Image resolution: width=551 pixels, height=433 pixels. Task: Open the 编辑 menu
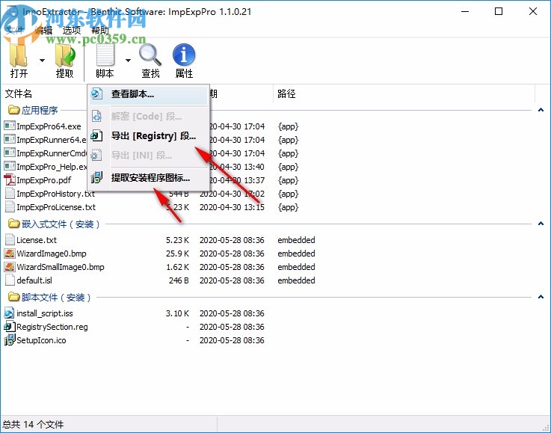(x=43, y=30)
